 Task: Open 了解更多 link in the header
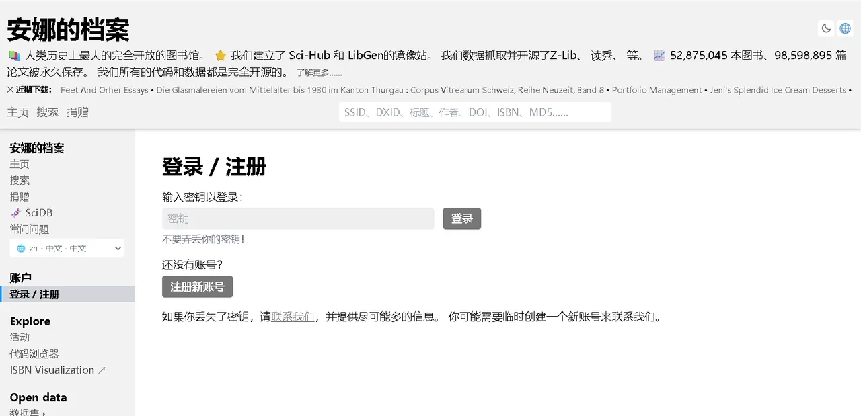(320, 73)
